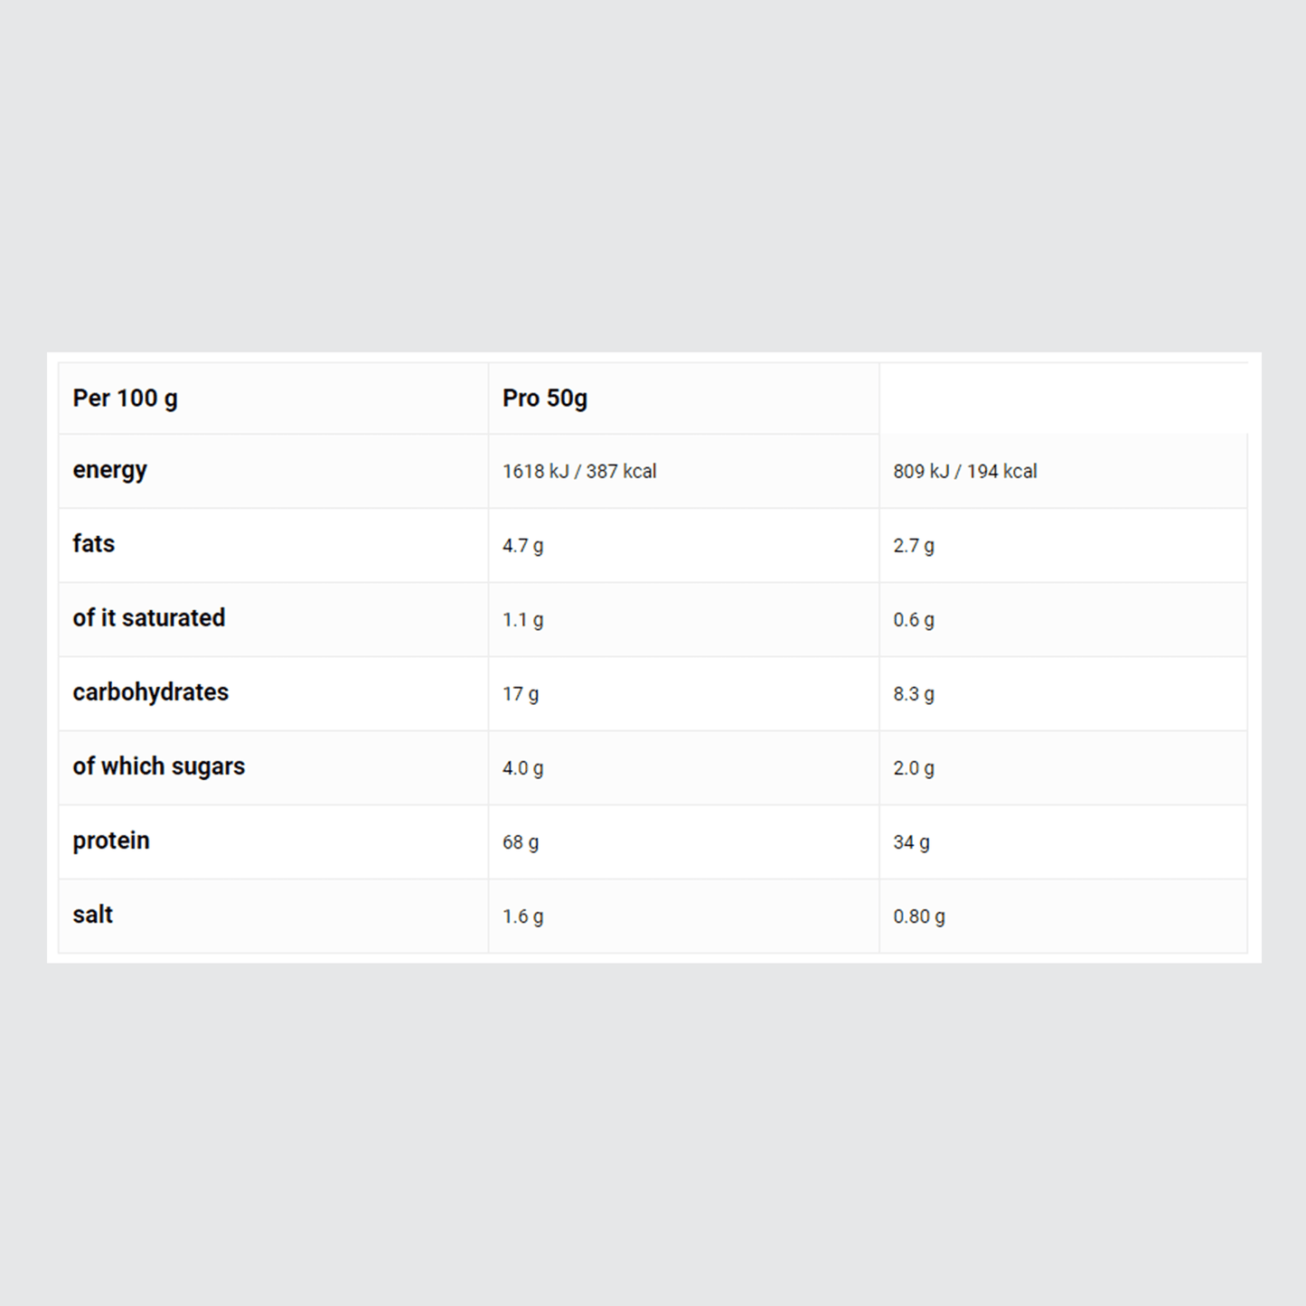Click the 0.6 g saturated value
1306x1306 pixels.
click(914, 620)
